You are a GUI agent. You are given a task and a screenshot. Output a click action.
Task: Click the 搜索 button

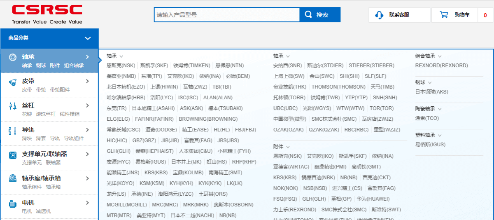(320, 15)
